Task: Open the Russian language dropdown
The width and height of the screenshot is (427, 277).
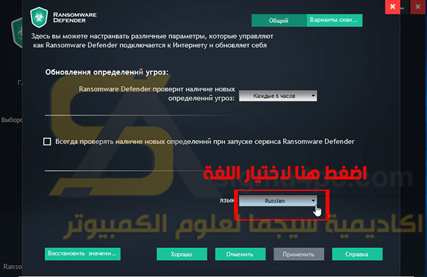Action: 278,201
